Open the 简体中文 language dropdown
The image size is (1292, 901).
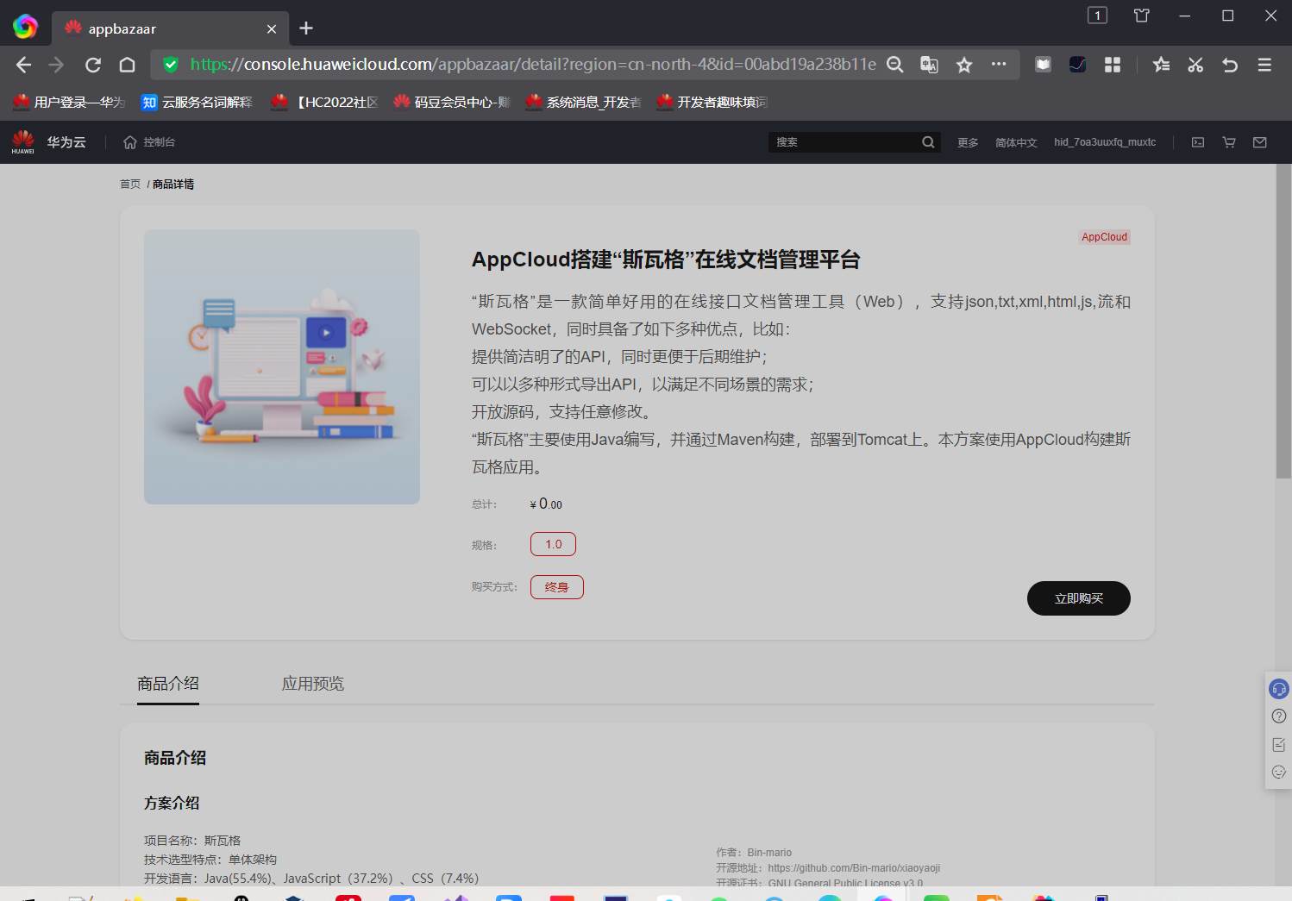point(1016,143)
